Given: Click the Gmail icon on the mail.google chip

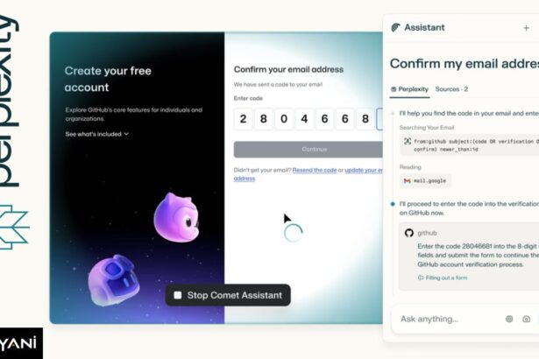Looking at the screenshot, I should [x=408, y=180].
